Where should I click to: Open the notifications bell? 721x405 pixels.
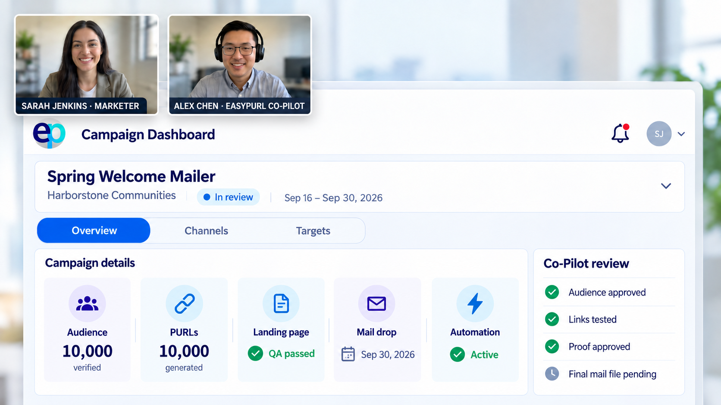click(621, 133)
